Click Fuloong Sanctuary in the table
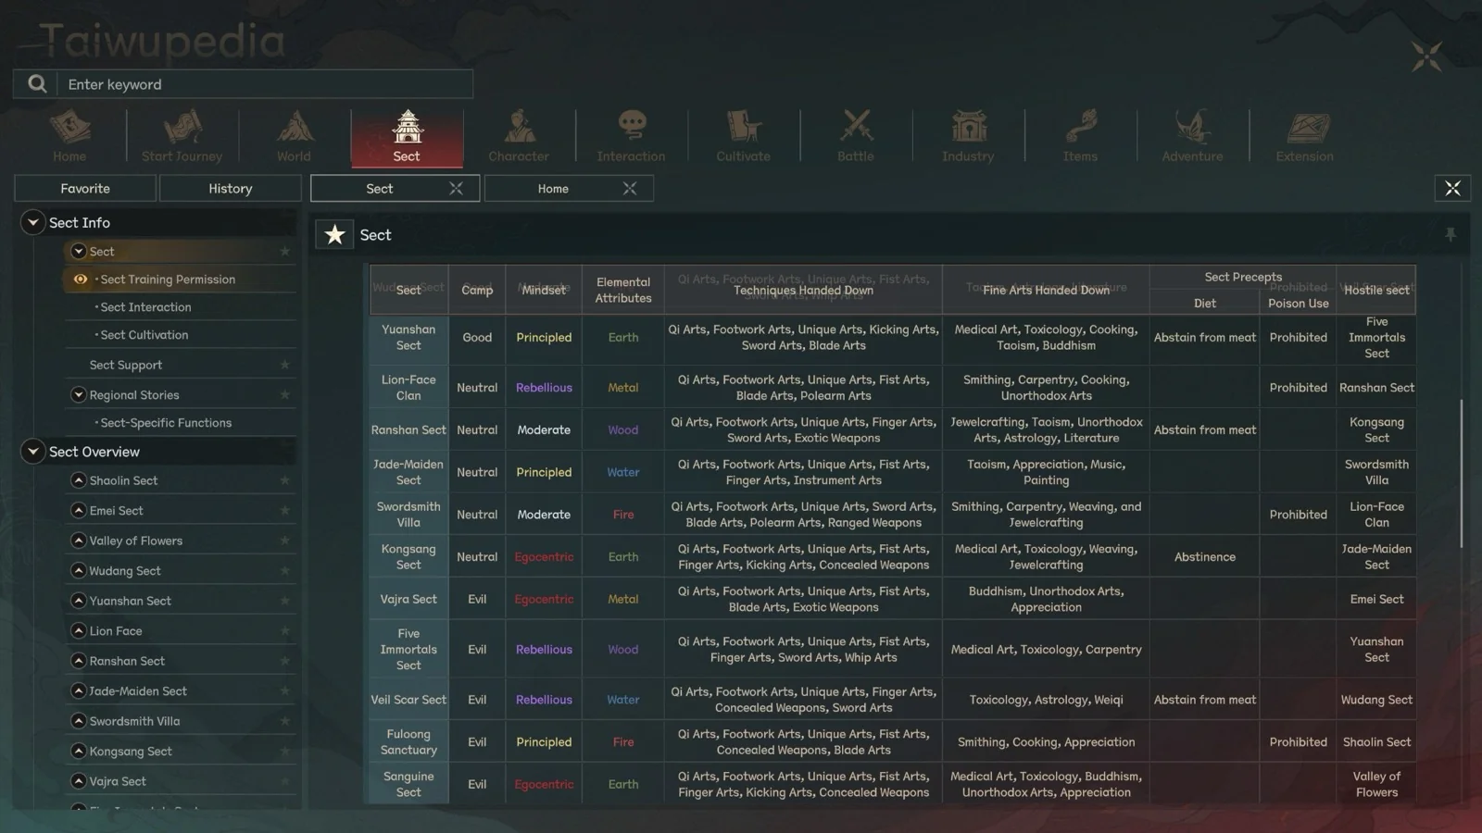The height and width of the screenshot is (833, 1482). pyautogui.click(x=408, y=741)
